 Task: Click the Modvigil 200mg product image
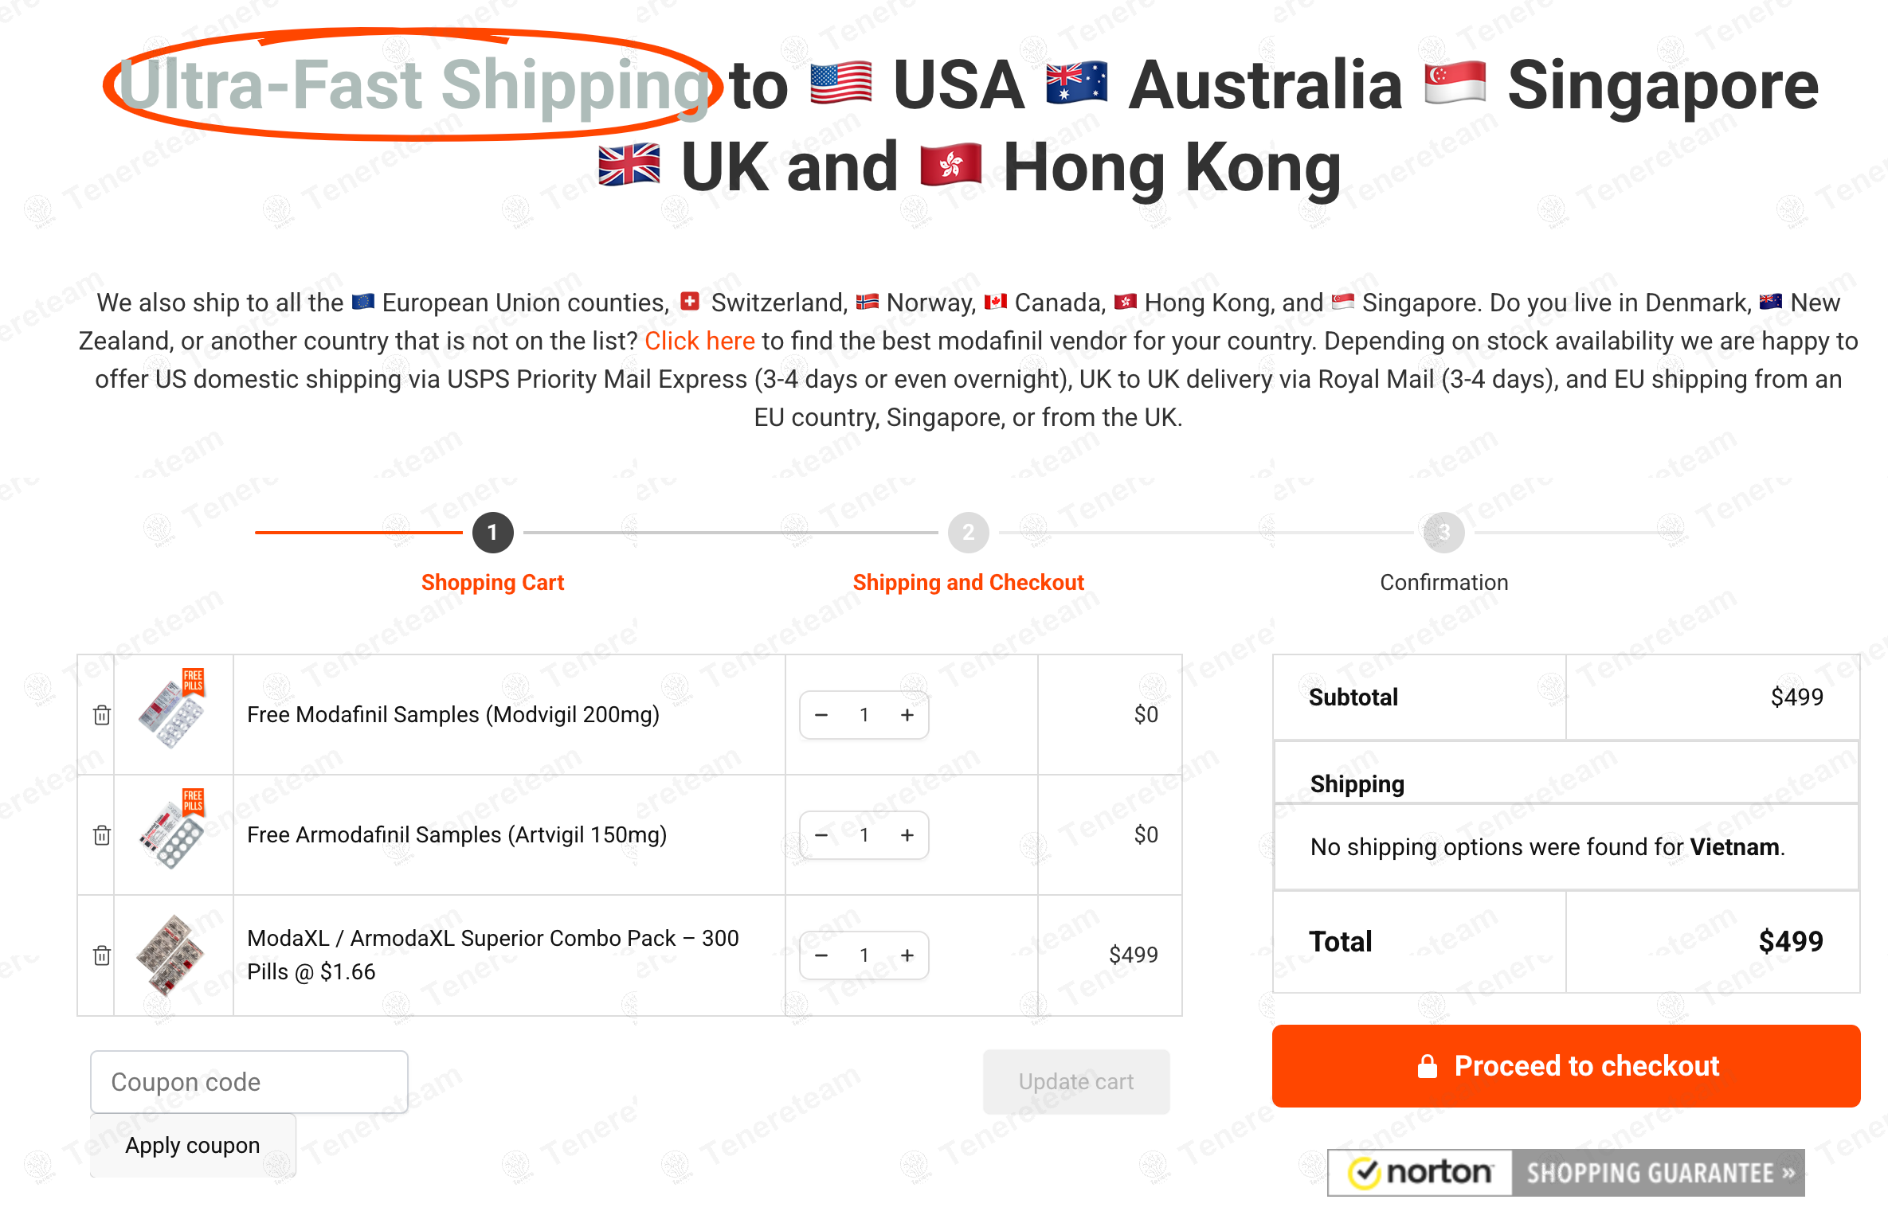click(173, 714)
